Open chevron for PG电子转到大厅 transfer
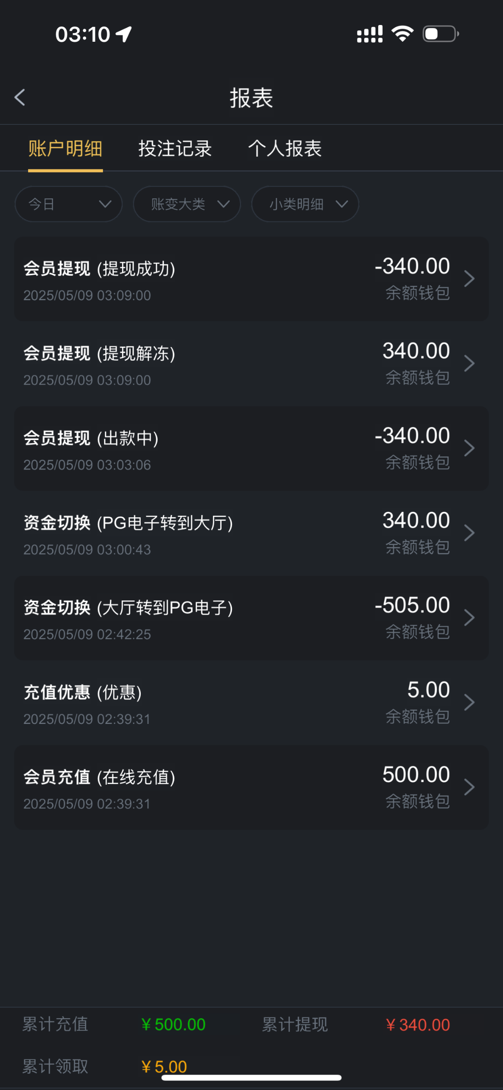The width and height of the screenshot is (503, 1090). (x=469, y=533)
